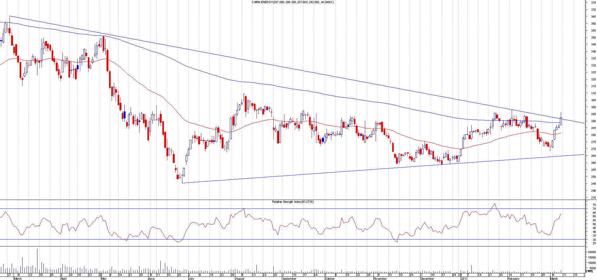Screen dimensions: 597x280
Task: Click the RSI peak in late January
Action: (x=494, y=204)
